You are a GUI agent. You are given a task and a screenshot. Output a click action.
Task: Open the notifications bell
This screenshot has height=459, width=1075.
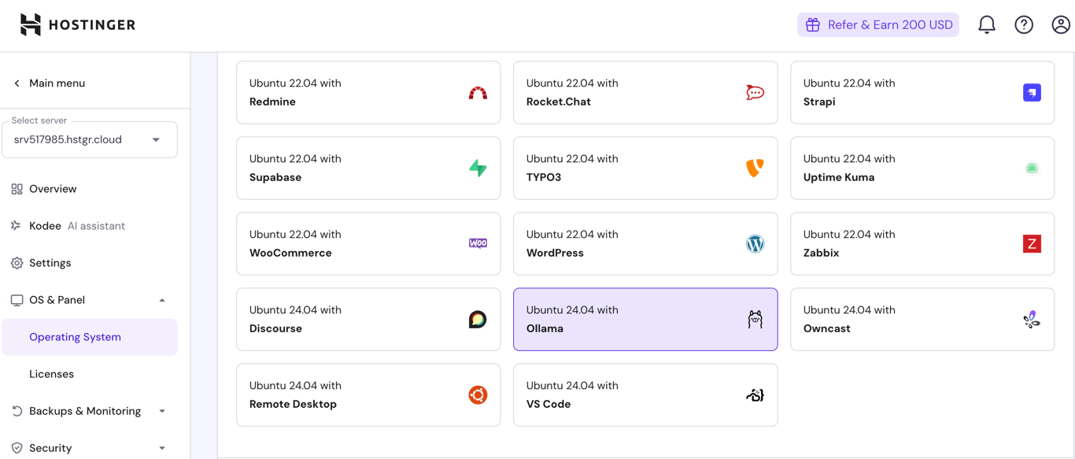986,24
